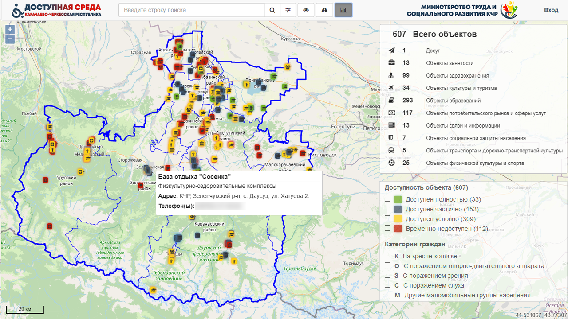568x319 pixels.
Task: Click the shield icon for социальной защиты населения
Action: pos(391,138)
